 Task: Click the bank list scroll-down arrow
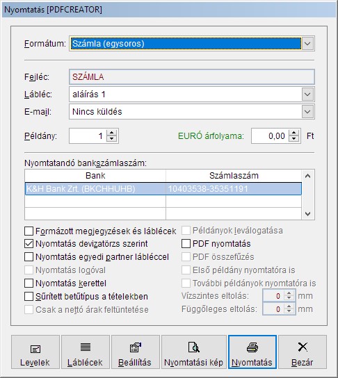coord(308,214)
